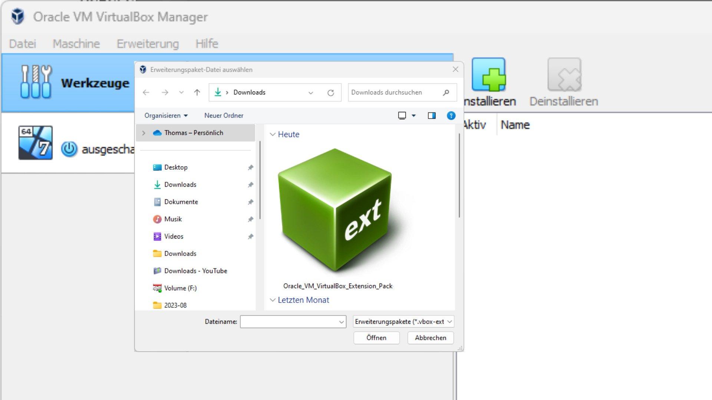The width and height of the screenshot is (712, 400).
Task: Expand Thomas – Persönlich tree node
Action: (144, 133)
